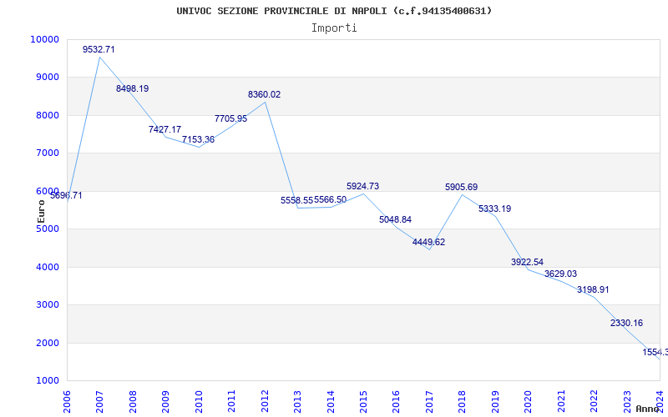This screenshot has width=668, height=417.
Task: Click the x-axis year 2006
Action: (68, 400)
